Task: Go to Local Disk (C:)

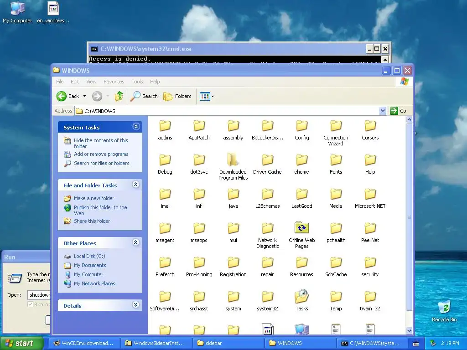Action: [89, 256]
